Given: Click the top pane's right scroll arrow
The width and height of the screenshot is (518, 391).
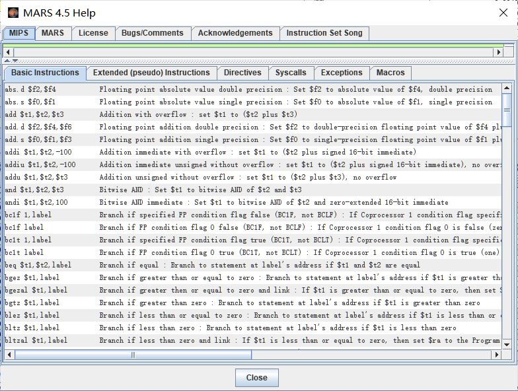Looking at the screenshot, I should [x=498, y=52].
